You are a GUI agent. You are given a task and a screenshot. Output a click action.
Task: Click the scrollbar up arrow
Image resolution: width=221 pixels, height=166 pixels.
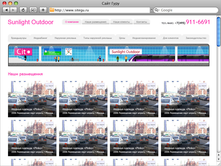(219, 155)
